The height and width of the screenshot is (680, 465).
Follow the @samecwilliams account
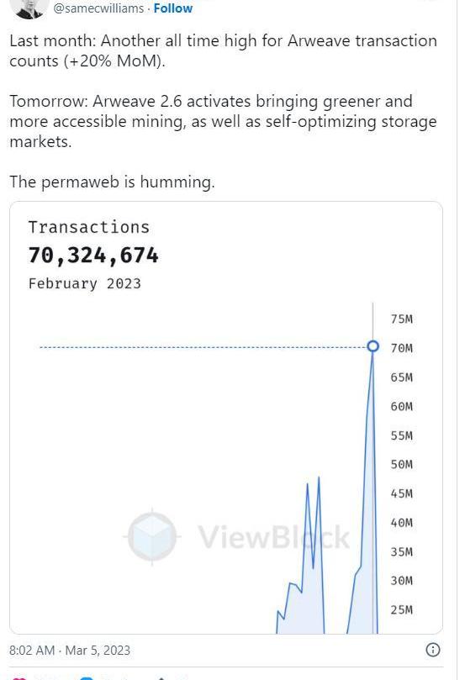point(172,8)
